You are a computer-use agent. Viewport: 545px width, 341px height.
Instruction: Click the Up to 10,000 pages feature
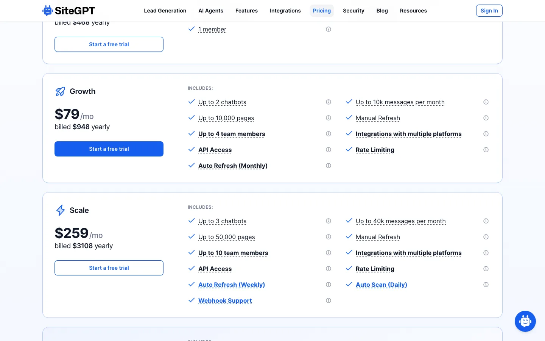(x=226, y=118)
